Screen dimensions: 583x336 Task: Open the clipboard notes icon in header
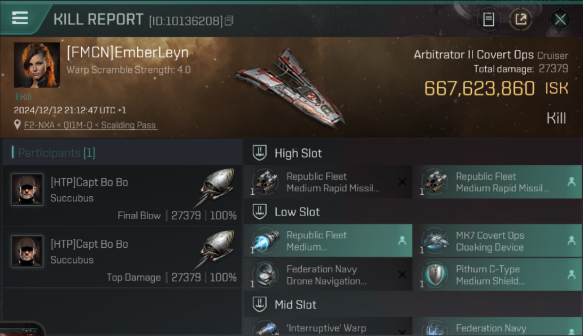[x=488, y=19]
